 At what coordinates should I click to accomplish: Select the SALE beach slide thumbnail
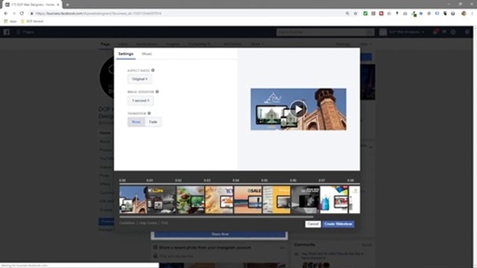(x=248, y=200)
